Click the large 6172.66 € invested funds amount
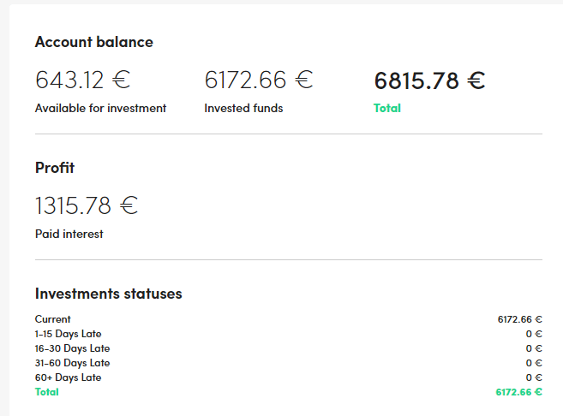Screen dimensions: 563x416 click(x=259, y=80)
